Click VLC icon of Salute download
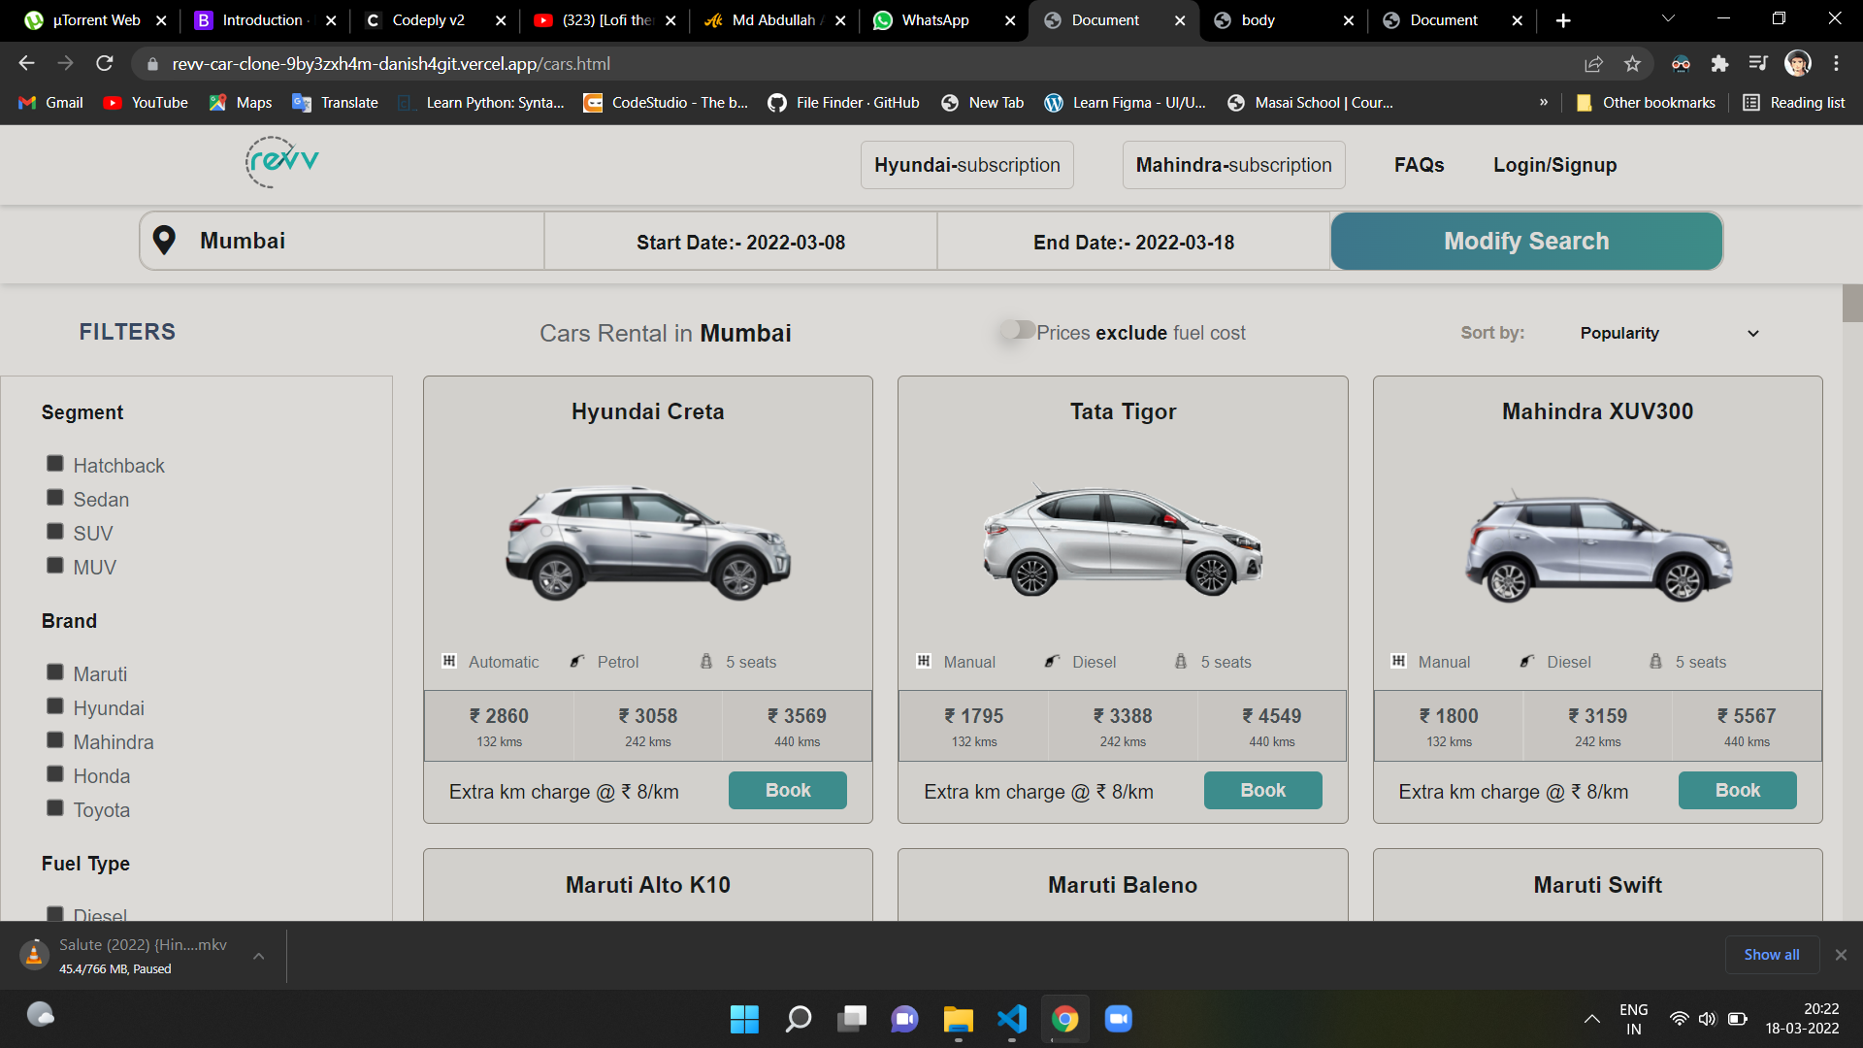The width and height of the screenshot is (1863, 1048). tap(34, 955)
